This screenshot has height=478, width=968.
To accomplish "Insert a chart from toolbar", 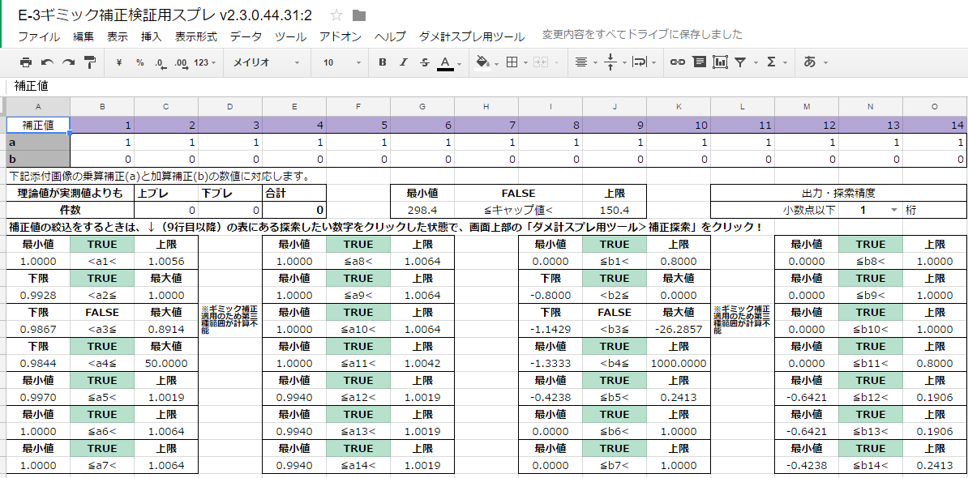I will [719, 62].
